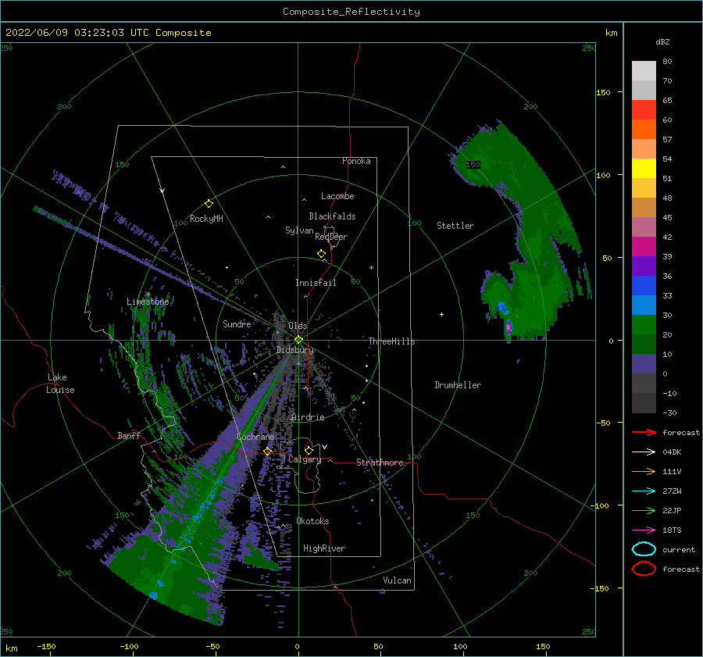Click the Lake Louise label
The image size is (703, 657).
[x=60, y=384]
